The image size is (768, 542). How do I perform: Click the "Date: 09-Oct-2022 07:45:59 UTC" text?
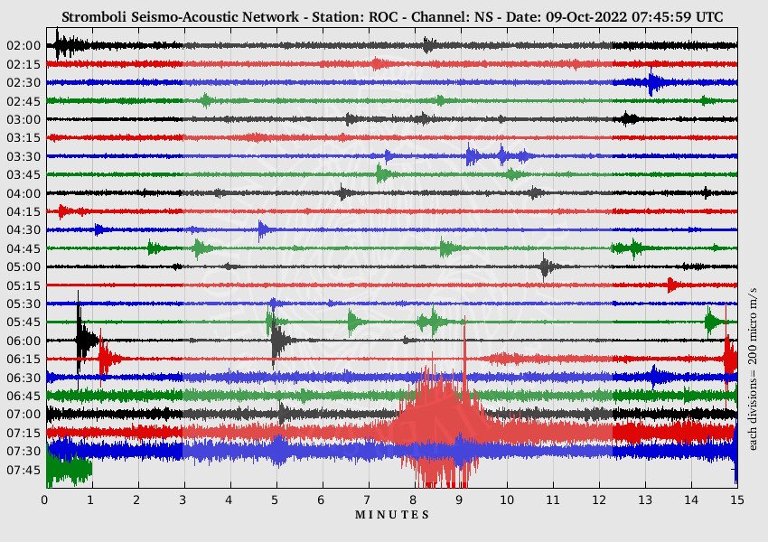[x=614, y=17]
